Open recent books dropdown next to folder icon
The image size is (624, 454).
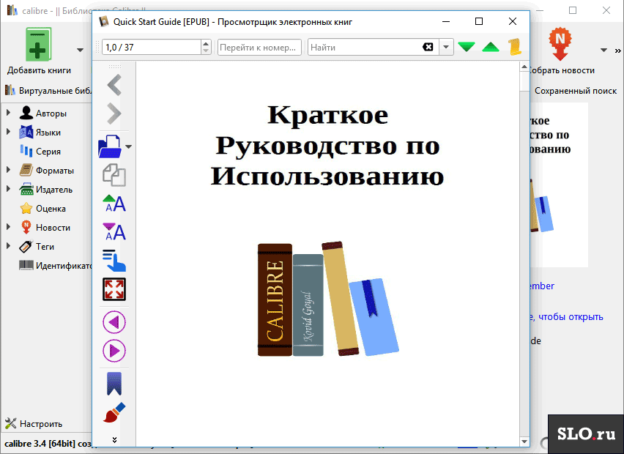[129, 147]
